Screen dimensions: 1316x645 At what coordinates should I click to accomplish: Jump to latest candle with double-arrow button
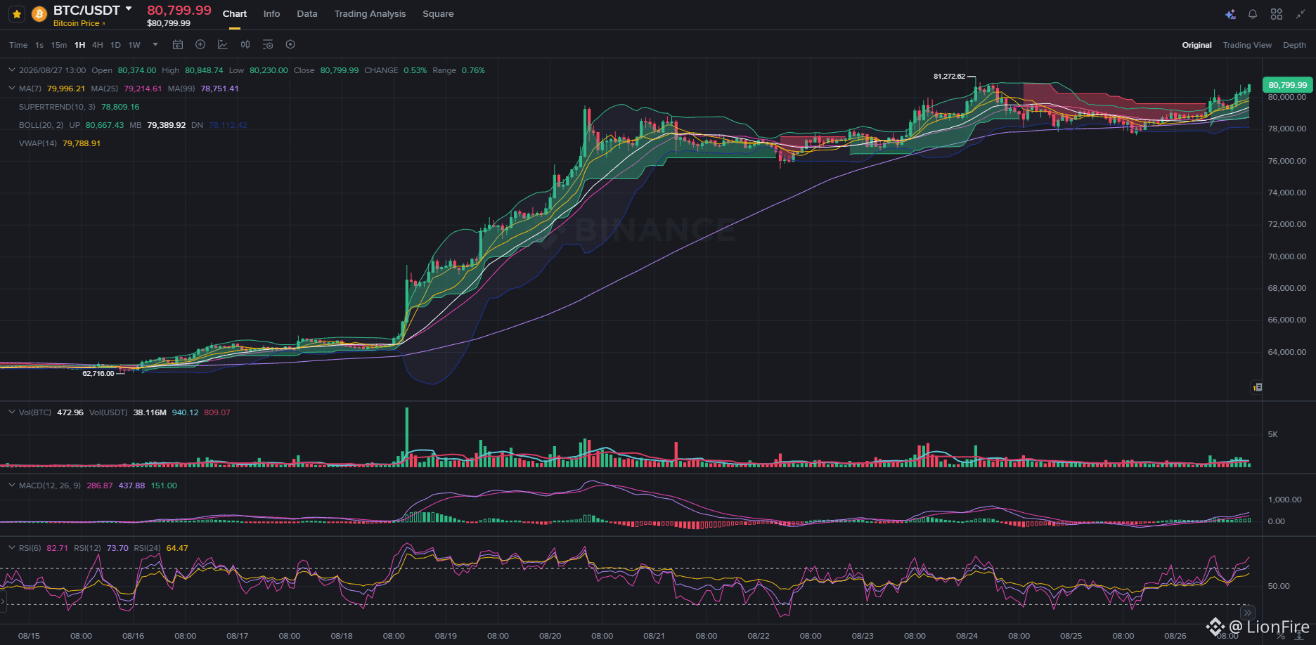click(x=1247, y=613)
